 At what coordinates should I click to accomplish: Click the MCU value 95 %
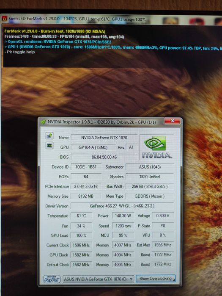pyautogui.click(x=123, y=235)
